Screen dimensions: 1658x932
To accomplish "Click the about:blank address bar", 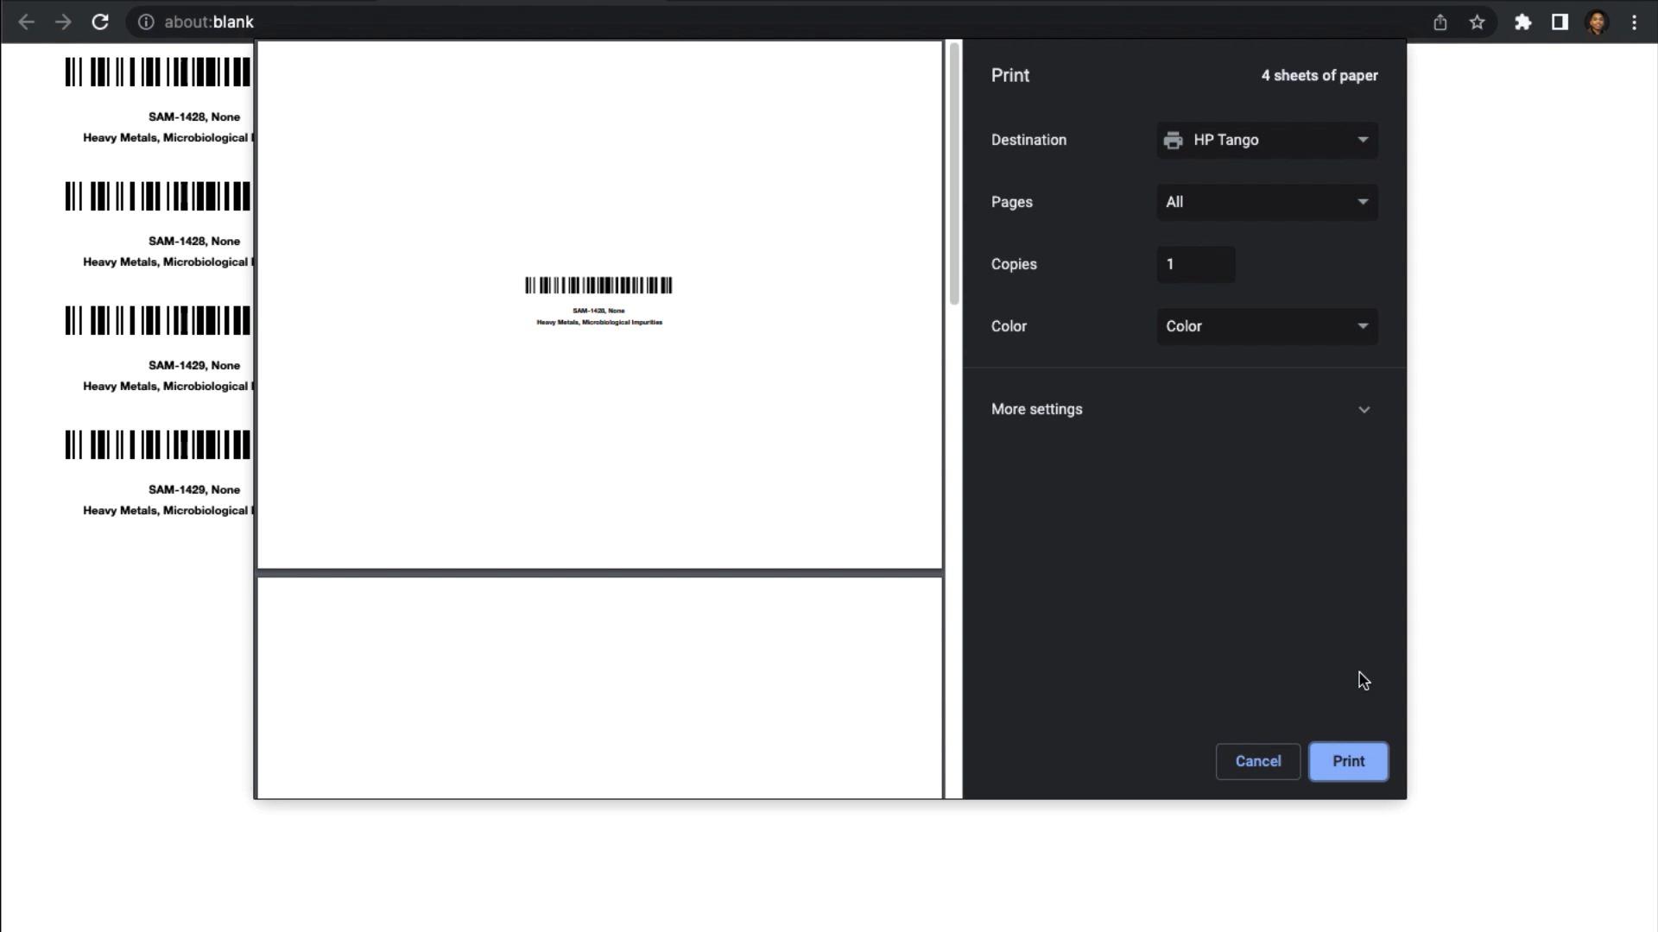I will tap(210, 21).
